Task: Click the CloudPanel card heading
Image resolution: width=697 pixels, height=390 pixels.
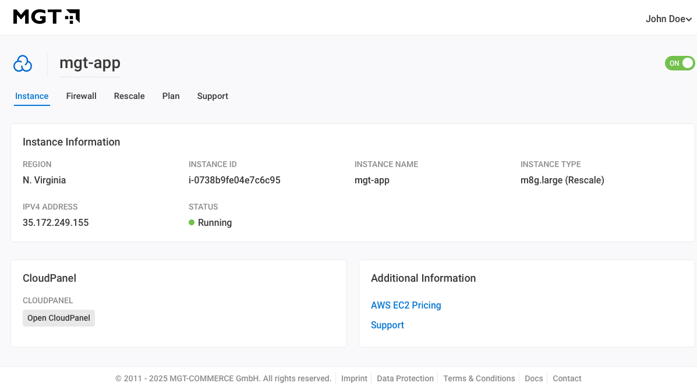Action: (49, 278)
